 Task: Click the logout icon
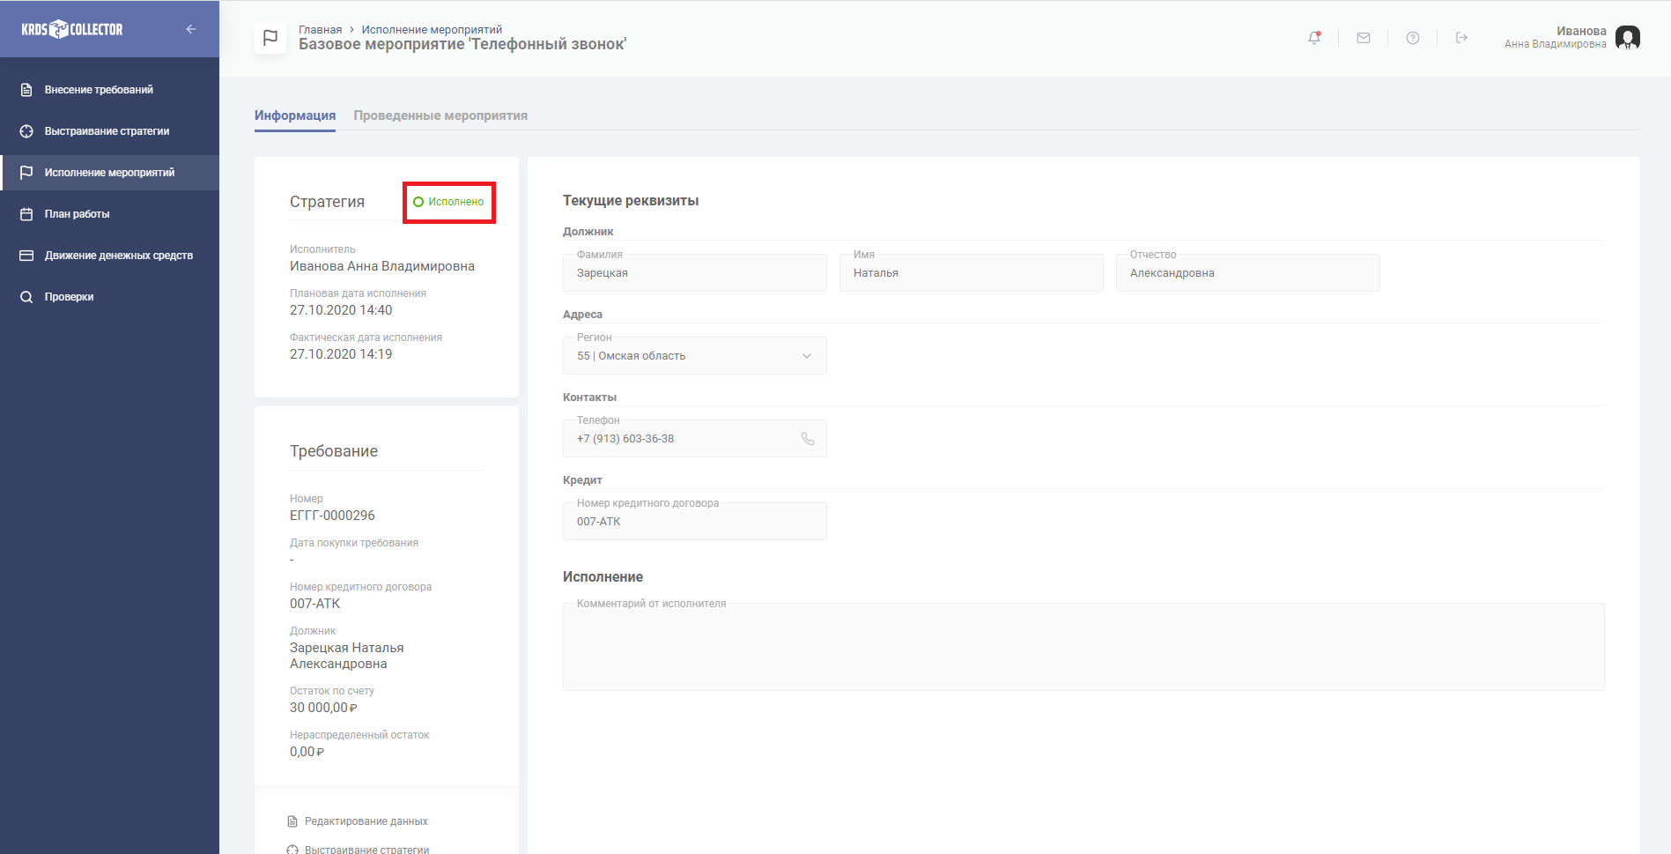(1461, 38)
